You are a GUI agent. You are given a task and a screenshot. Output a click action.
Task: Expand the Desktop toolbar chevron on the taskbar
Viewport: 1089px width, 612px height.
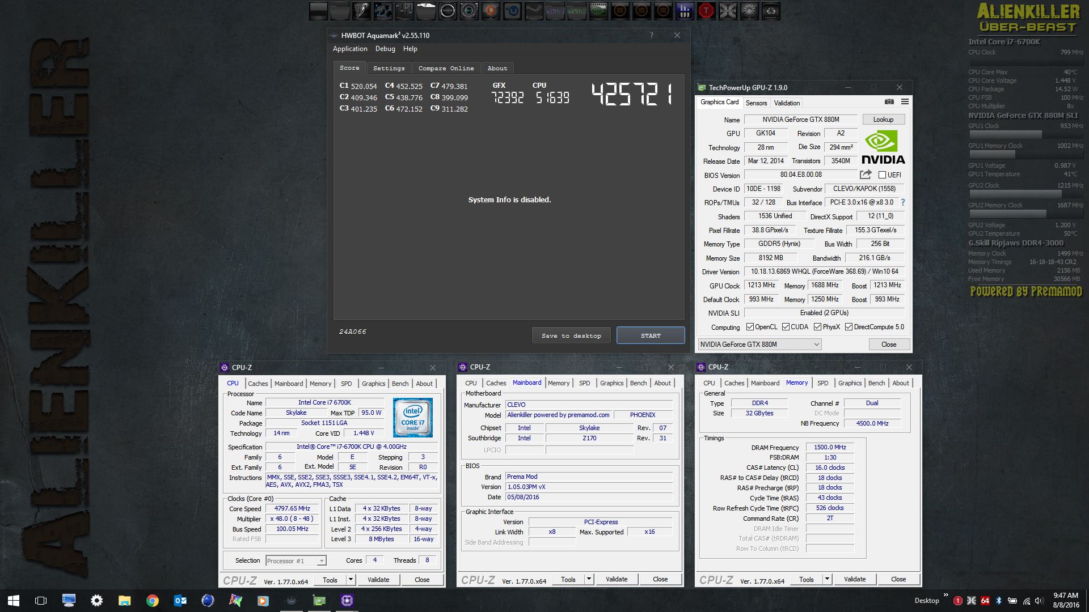pyautogui.click(x=946, y=595)
